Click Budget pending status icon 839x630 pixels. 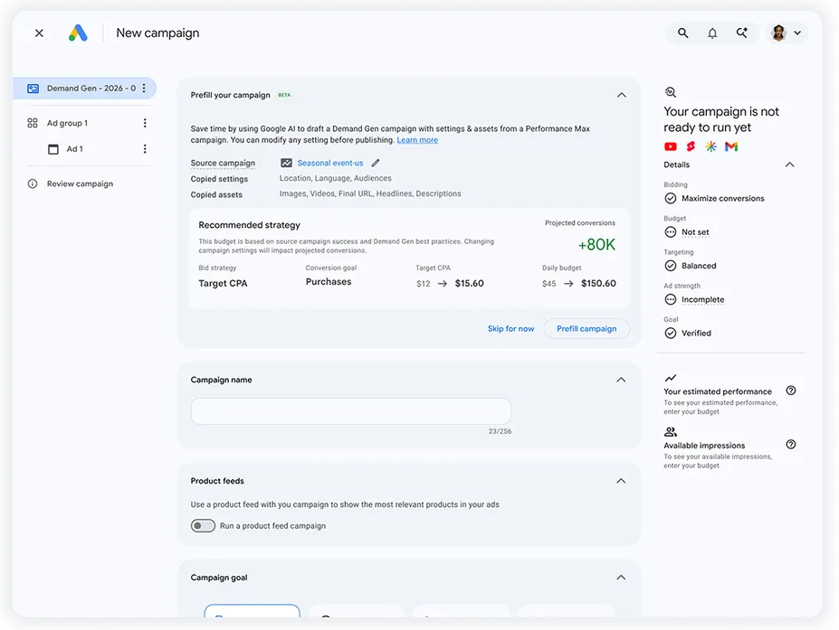coord(671,232)
